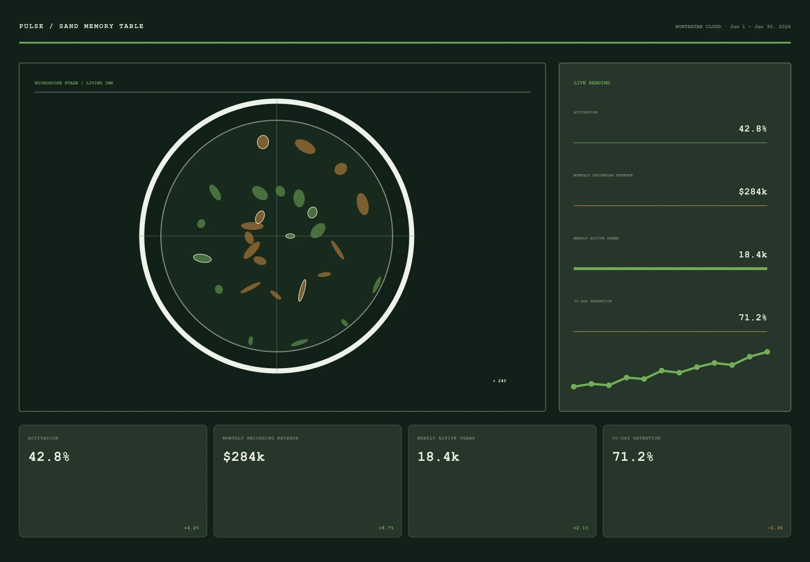Click the Live Reading panel heading
The width and height of the screenshot is (810, 562).
(x=592, y=83)
